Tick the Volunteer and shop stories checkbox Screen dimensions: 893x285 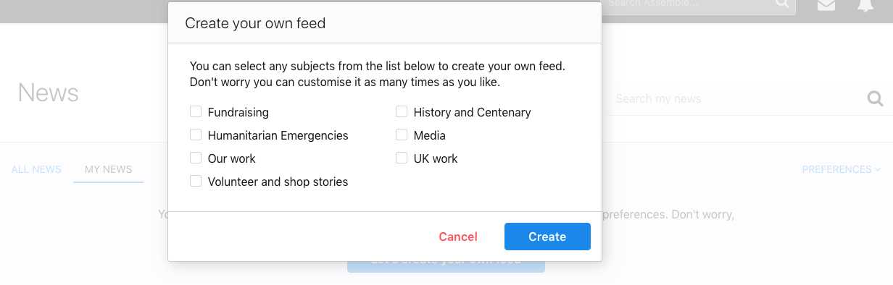[196, 182]
